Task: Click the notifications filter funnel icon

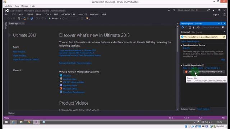Action: point(174,10)
